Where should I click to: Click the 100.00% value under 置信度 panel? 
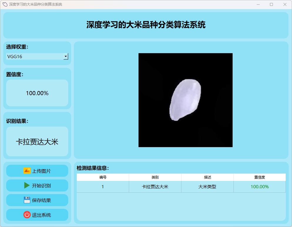(x=37, y=93)
